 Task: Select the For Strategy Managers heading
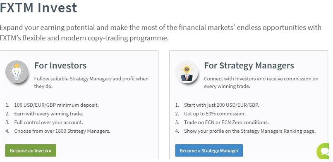point(249,66)
